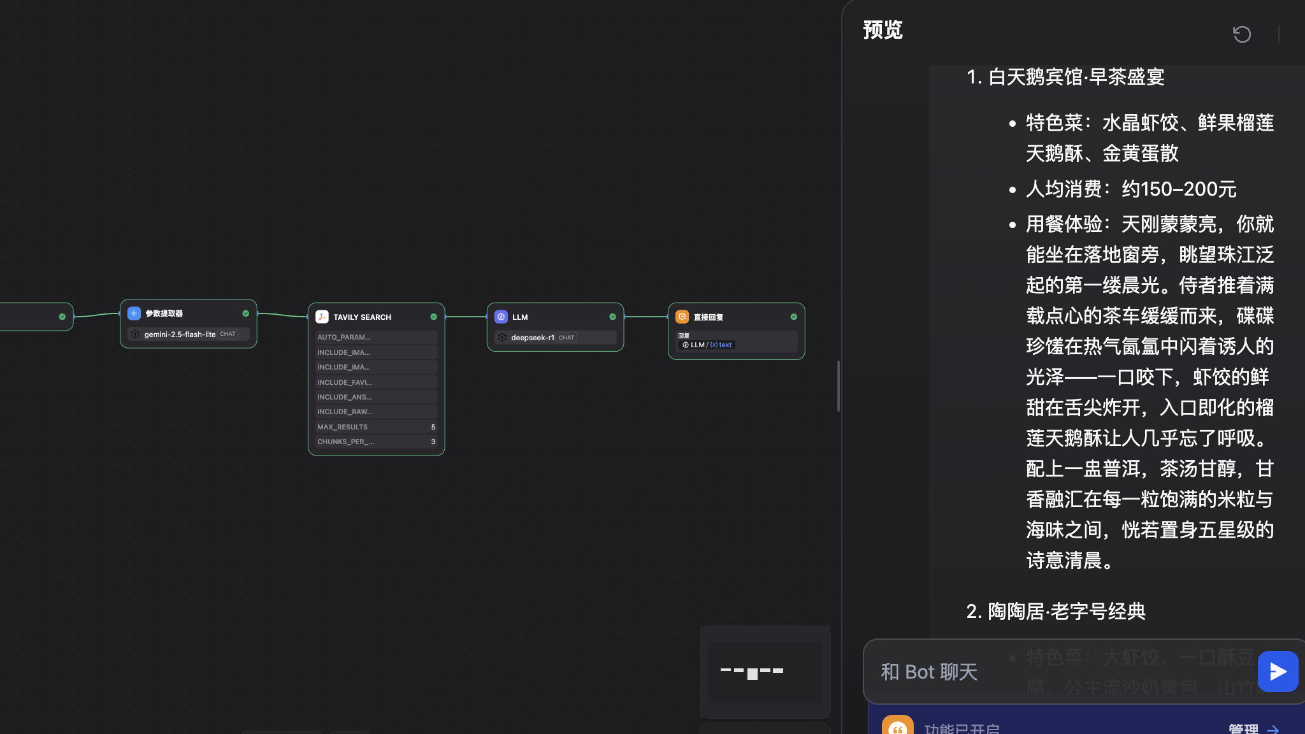Click the 直接回复 node title
This screenshot has width=1305, height=734.
(708, 317)
